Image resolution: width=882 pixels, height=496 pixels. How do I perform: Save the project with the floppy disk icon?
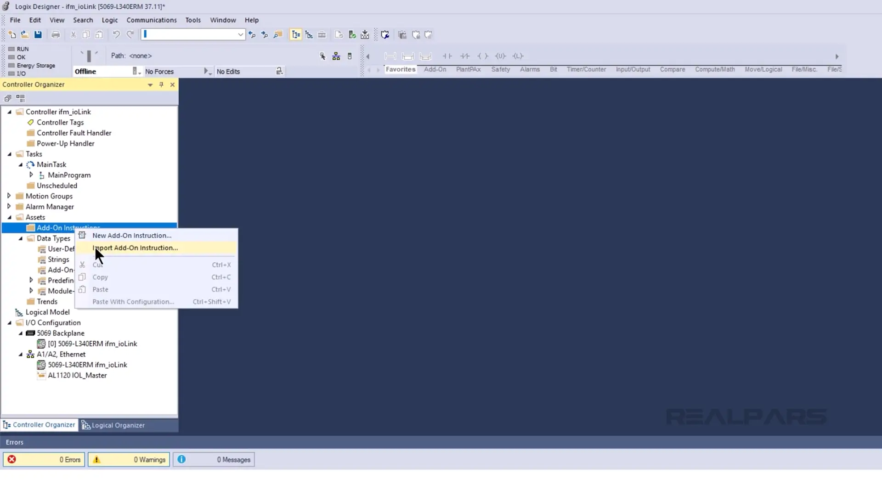click(x=38, y=34)
